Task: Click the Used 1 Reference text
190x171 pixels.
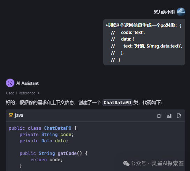Action: [21, 93]
